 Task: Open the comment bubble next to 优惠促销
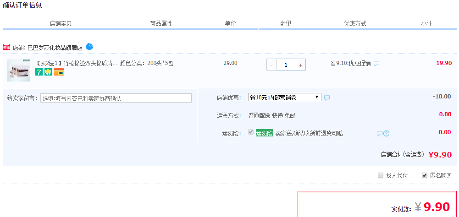pos(376,63)
